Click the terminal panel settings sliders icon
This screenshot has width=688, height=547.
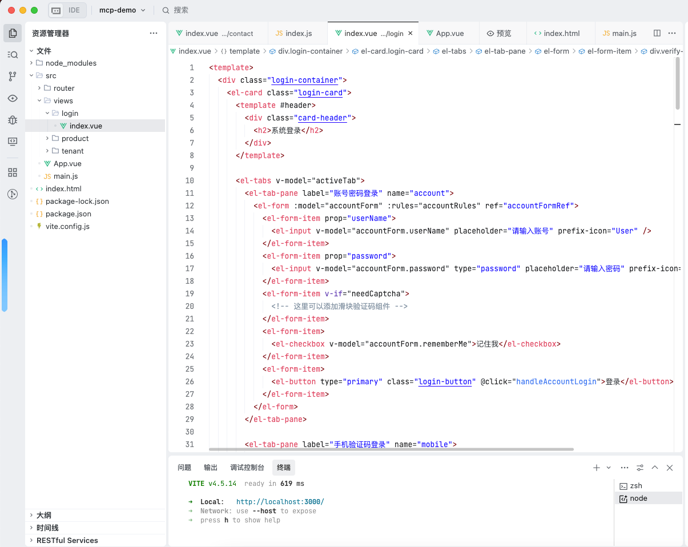point(640,468)
